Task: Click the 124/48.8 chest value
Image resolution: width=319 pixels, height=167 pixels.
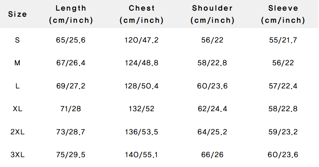Action: 141,63
